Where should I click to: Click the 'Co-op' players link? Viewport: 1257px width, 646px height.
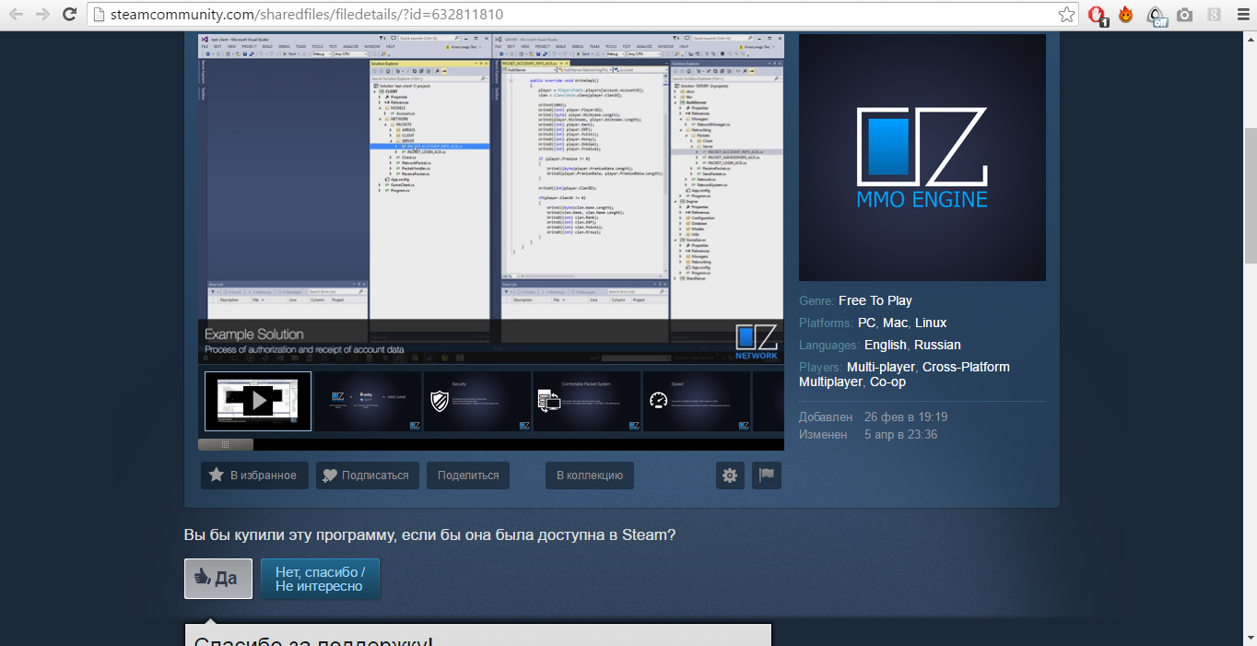pyautogui.click(x=887, y=382)
